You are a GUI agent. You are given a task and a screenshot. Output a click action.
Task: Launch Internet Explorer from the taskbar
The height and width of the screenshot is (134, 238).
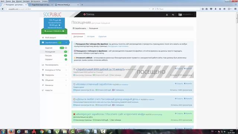click(x=19, y=131)
